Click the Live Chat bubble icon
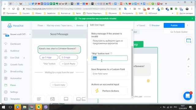Viewport: 196px width, 110px height. pyautogui.click(x=6, y=57)
